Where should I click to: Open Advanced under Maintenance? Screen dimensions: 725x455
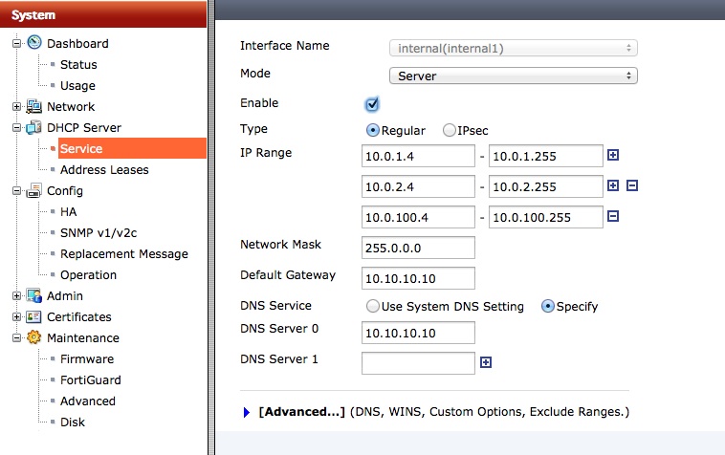click(x=88, y=401)
